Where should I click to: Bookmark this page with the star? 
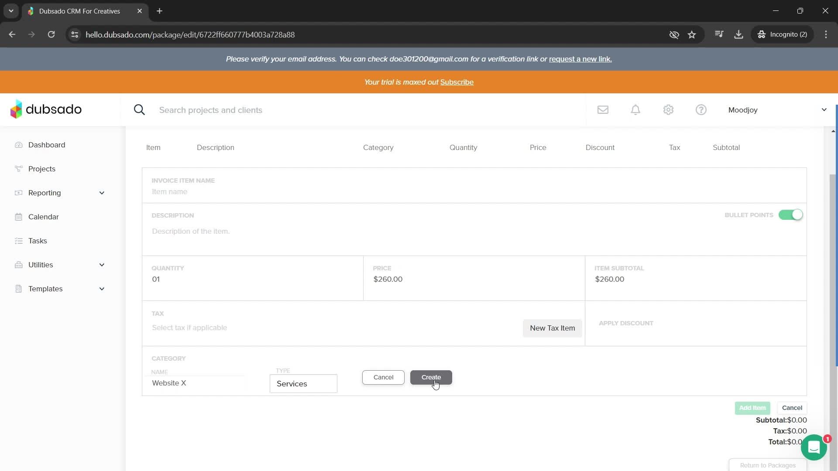point(692,34)
